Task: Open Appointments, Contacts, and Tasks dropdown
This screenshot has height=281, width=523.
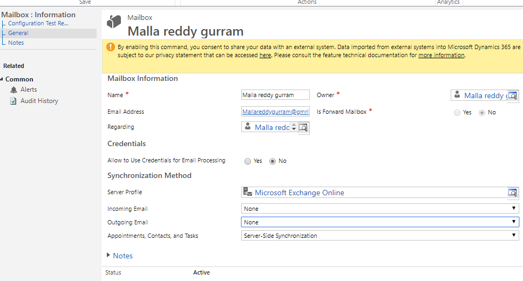Action: [380, 236]
